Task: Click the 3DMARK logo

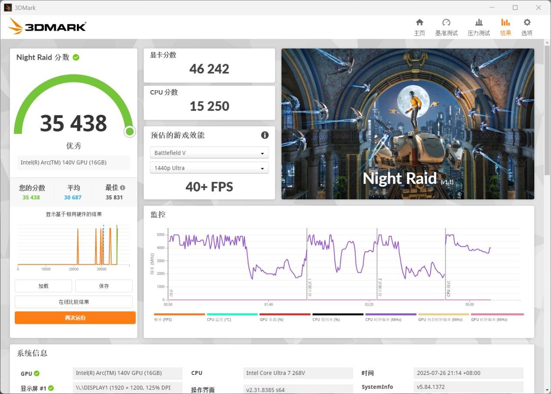Action: tap(47, 26)
